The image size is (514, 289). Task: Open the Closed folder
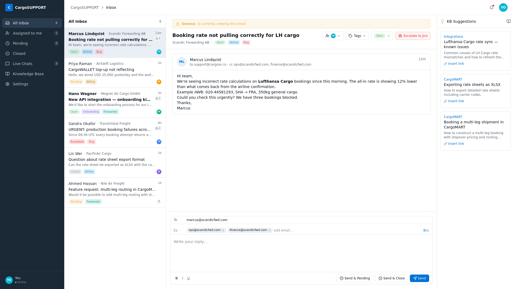click(32, 54)
